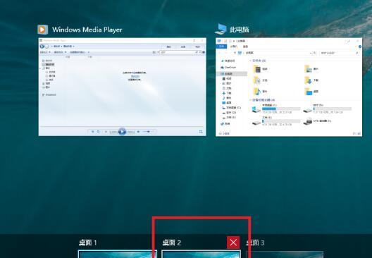This screenshot has width=372, height=258.
Task: Click the C: drive capacity bar
Action: (281, 109)
